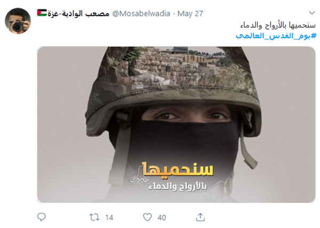Open the photographer profile avatar
The height and width of the screenshot is (228, 320).
(18, 21)
